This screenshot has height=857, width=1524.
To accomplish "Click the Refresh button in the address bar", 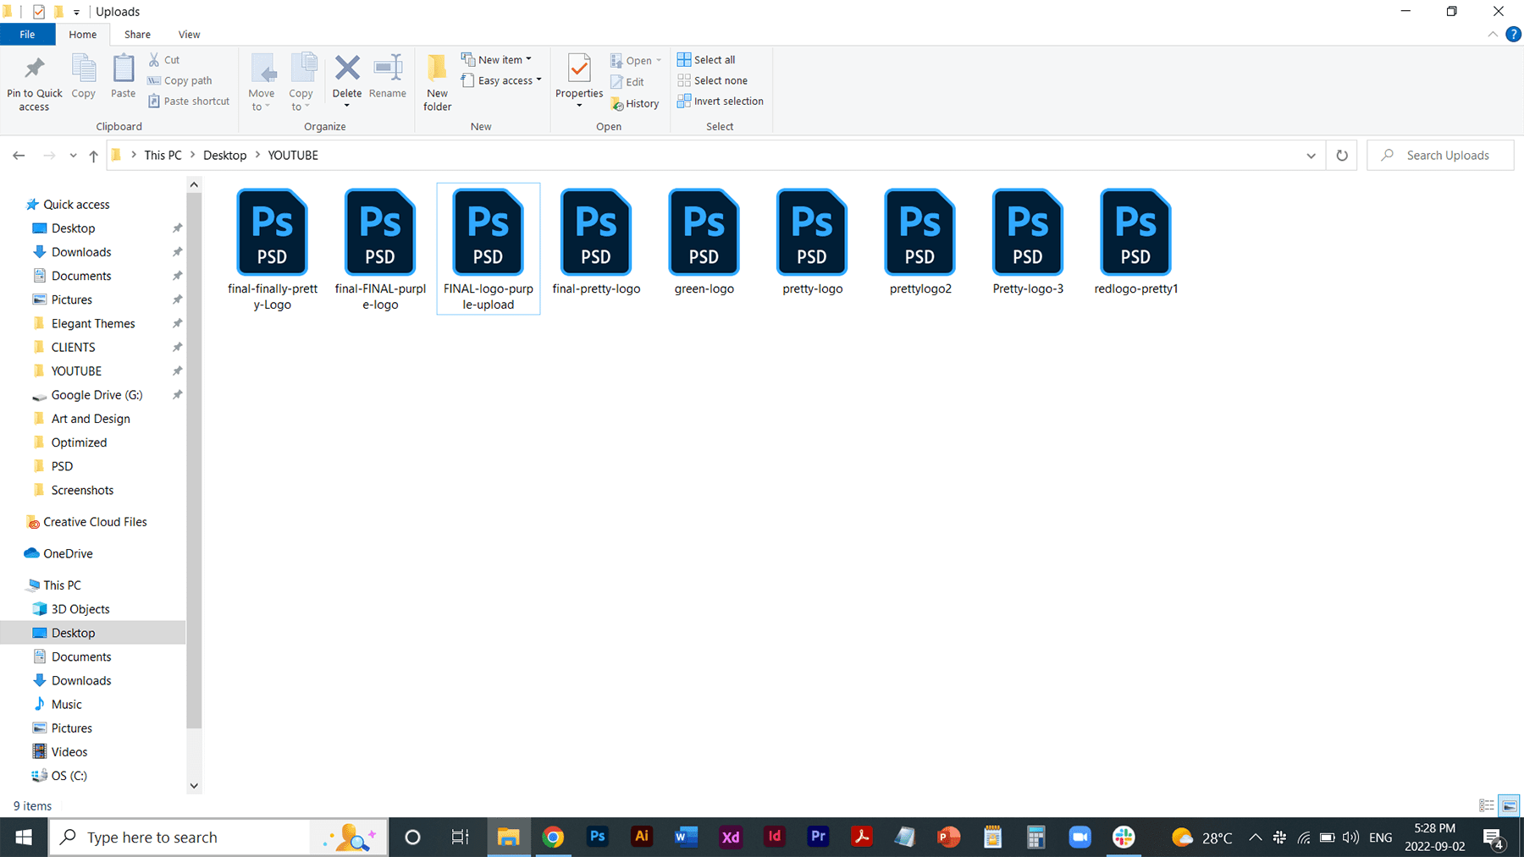I will pos(1342,155).
